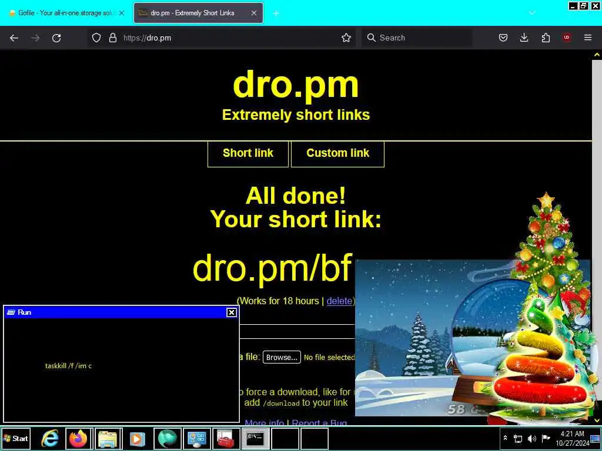Click the Browse... file button
Image resolution: width=602 pixels, height=451 pixels.
click(x=282, y=357)
